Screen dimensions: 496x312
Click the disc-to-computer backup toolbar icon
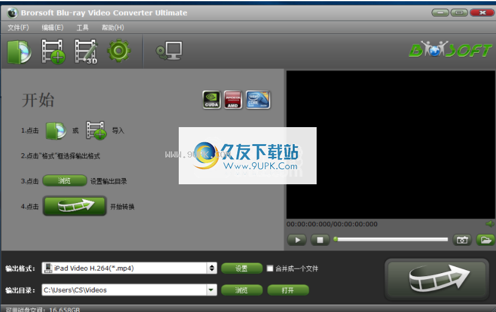pos(169,50)
